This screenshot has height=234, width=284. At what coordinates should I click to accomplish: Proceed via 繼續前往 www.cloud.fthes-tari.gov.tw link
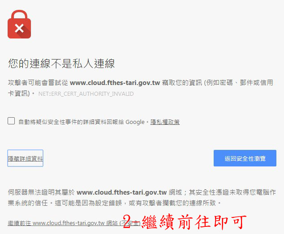pyautogui.click(x=74, y=223)
